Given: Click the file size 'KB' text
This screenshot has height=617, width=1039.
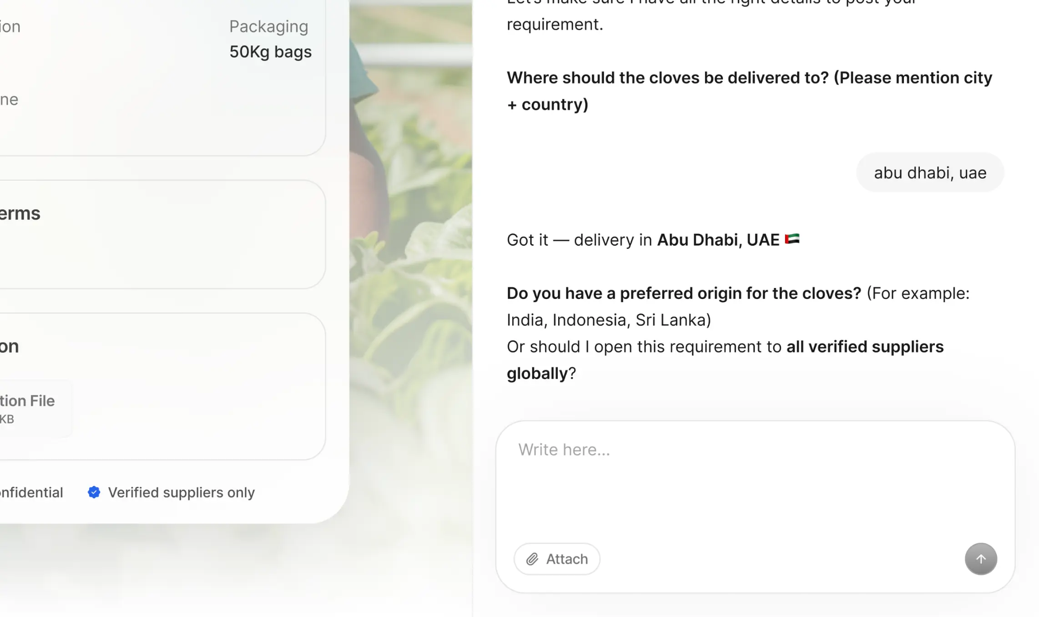Looking at the screenshot, I should tap(7, 419).
